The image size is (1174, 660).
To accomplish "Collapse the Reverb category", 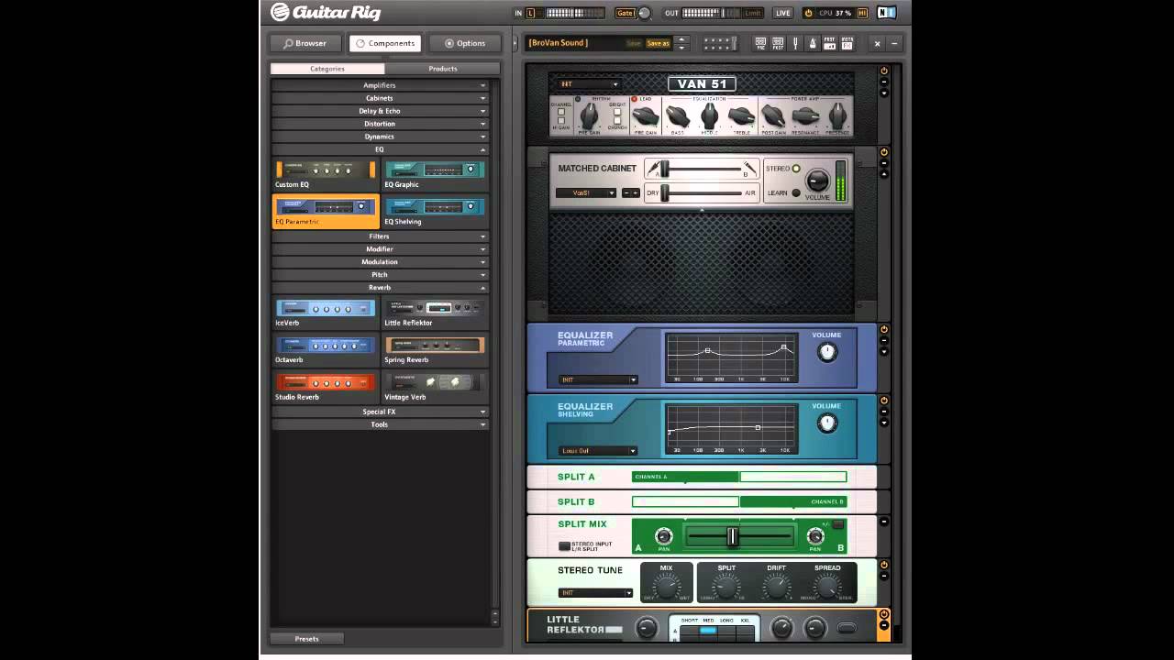I will click(380, 287).
